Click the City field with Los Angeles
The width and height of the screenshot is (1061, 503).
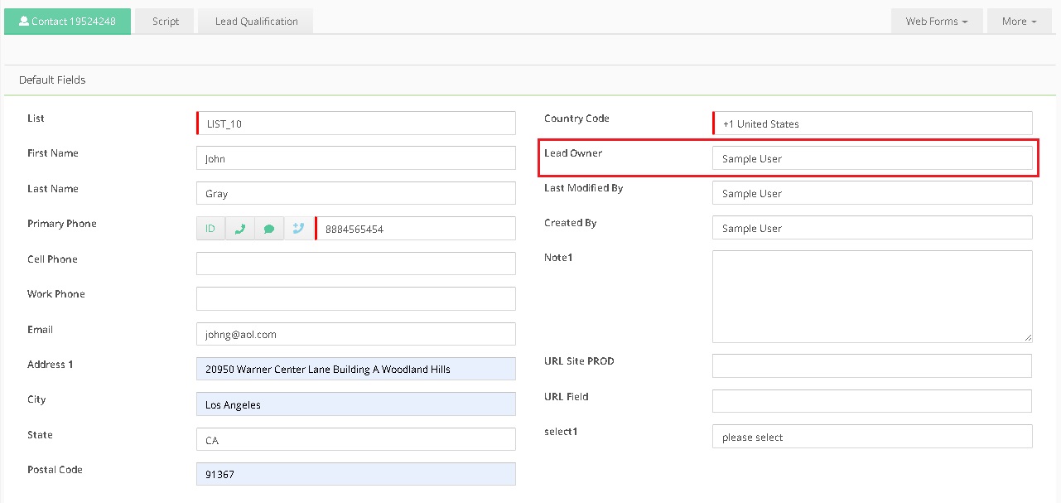(x=356, y=404)
